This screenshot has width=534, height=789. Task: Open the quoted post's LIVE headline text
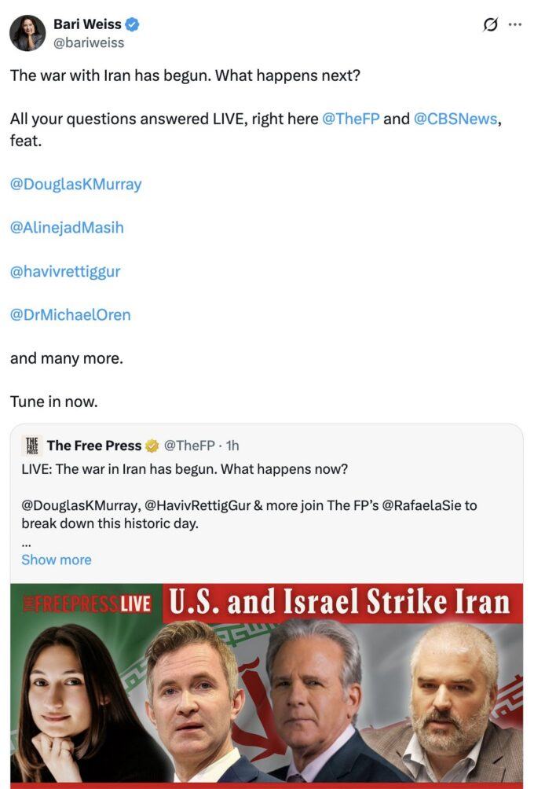pyautogui.click(x=185, y=469)
